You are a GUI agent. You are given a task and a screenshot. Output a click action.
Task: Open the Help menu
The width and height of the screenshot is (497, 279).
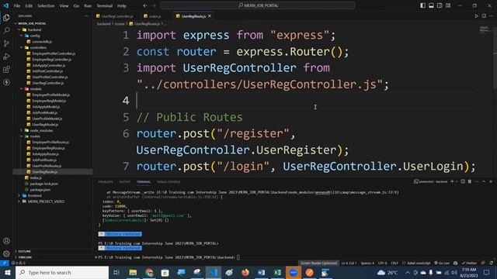[122, 5]
